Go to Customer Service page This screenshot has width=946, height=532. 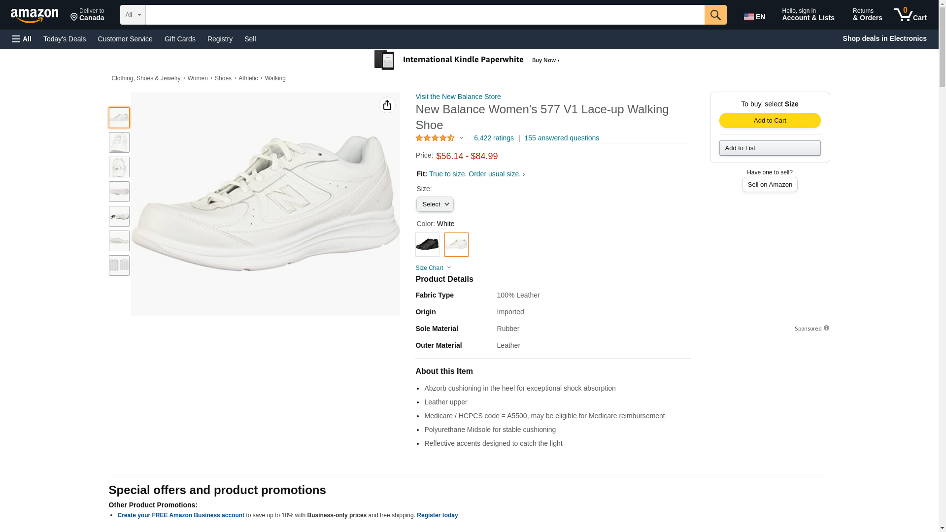[x=125, y=39]
